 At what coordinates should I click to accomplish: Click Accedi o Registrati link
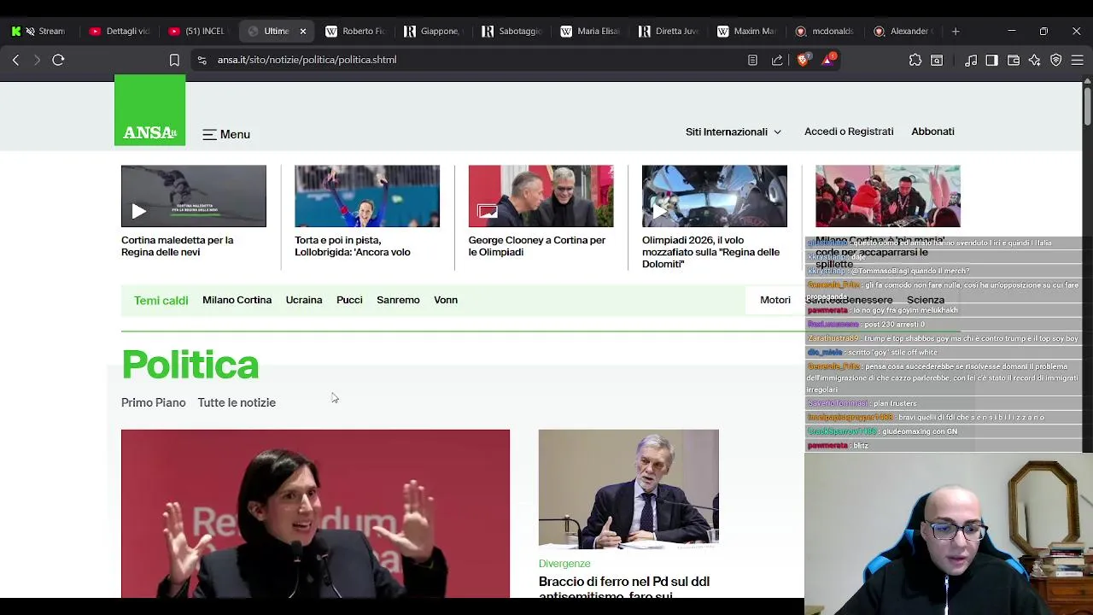[x=849, y=132]
